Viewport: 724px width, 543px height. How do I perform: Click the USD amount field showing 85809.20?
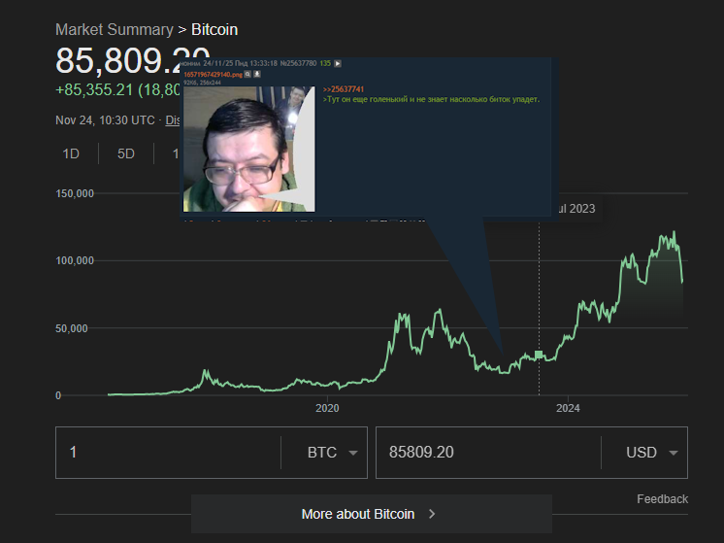click(488, 452)
